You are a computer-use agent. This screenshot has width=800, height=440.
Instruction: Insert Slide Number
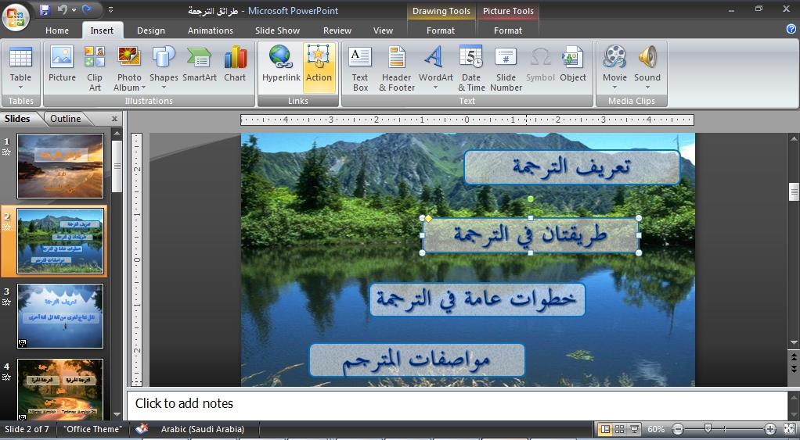coord(506,68)
